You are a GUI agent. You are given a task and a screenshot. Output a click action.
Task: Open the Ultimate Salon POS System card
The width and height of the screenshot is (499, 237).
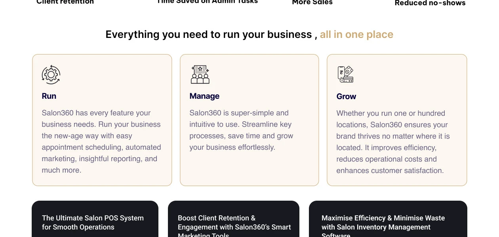click(x=95, y=219)
